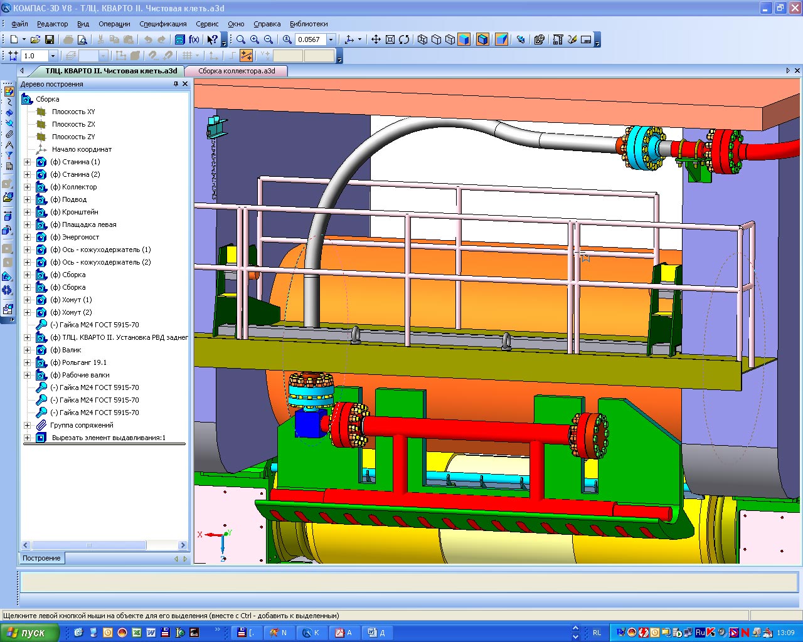Open the variables f(x) panel
This screenshot has width=803, height=642.
click(194, 39)
